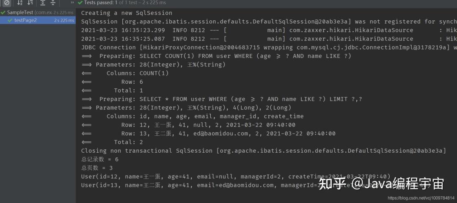This screenshot has height=203, width=457.
Task: Click the Row: 12, 王一蛋 console line
Action: pyautogui.click(x=188, y=125)
